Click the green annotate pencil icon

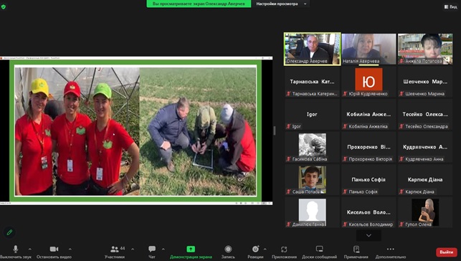click(x=9, y=232)
